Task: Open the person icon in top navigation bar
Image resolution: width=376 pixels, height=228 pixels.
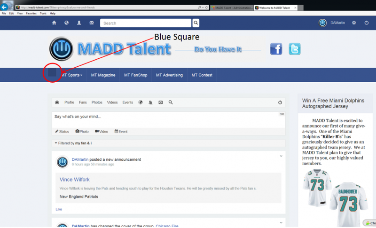Action: click(79, 23)
